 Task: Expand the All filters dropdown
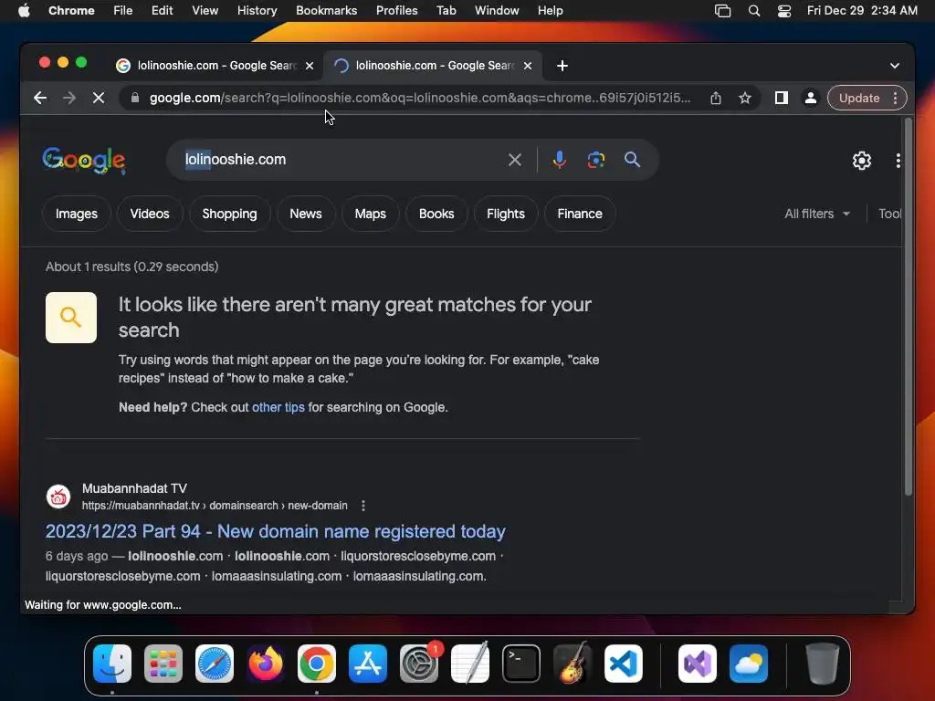coord(817,214)
